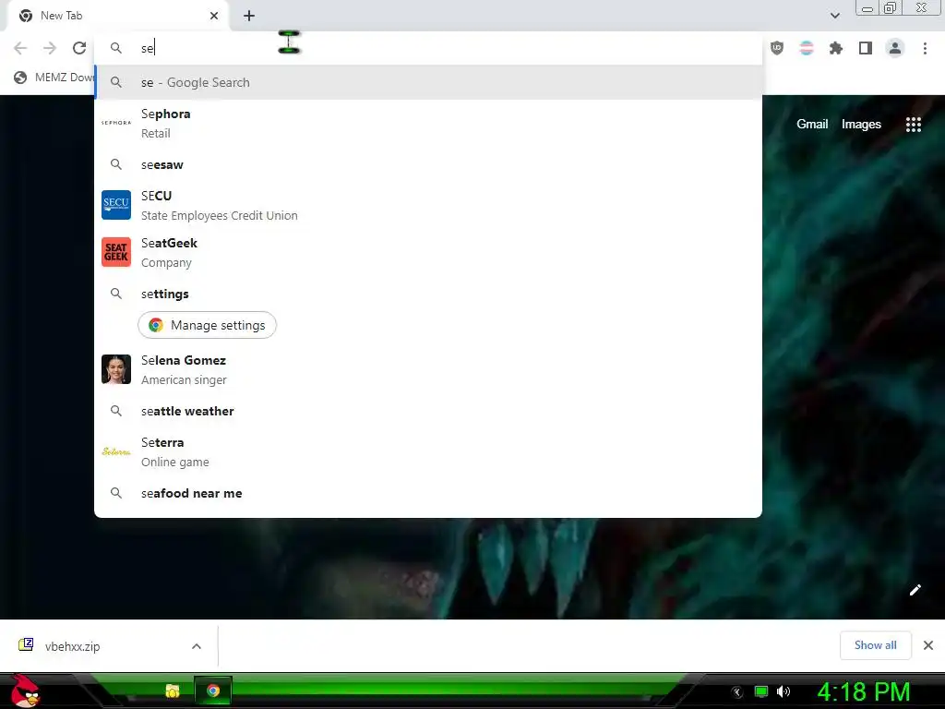Image resolution: width=945 pixels, height=709 pixels.
Task: Click the browser forward arrow
Action: [x=50, y=48]
